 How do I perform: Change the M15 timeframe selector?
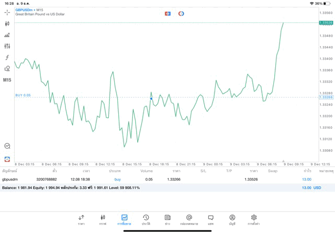click(x=7, y=80)
